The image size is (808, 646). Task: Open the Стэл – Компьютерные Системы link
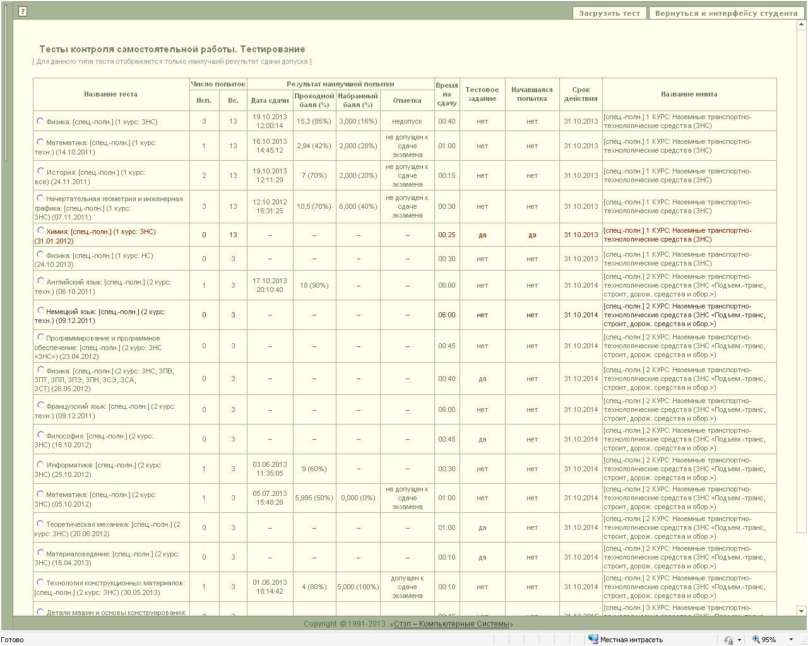pyautogui.click(x=451, y=624)
